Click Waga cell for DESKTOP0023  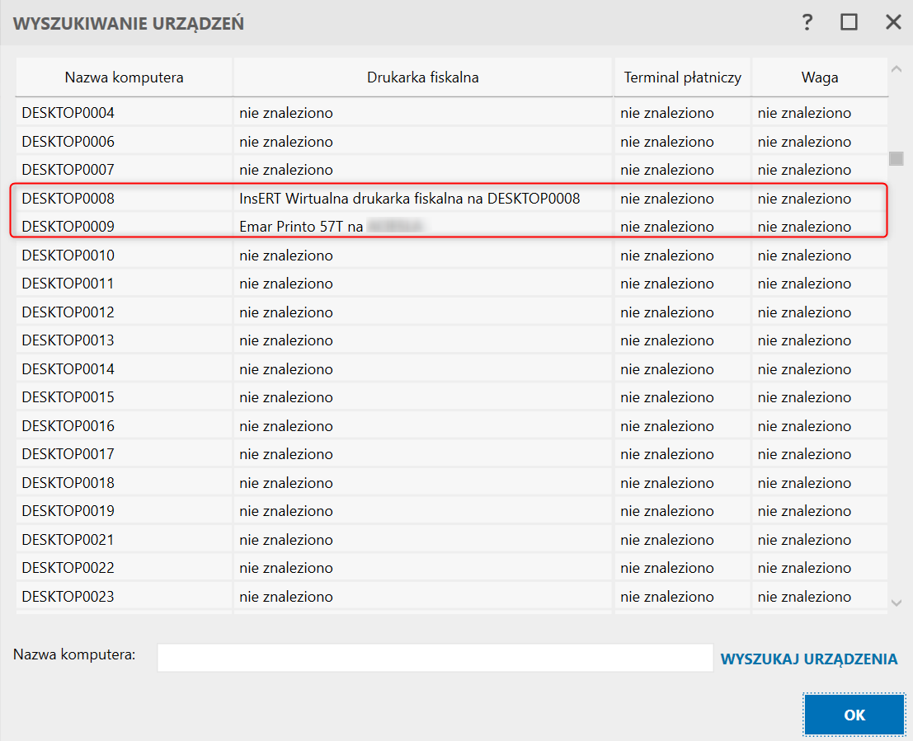(820, 597)
